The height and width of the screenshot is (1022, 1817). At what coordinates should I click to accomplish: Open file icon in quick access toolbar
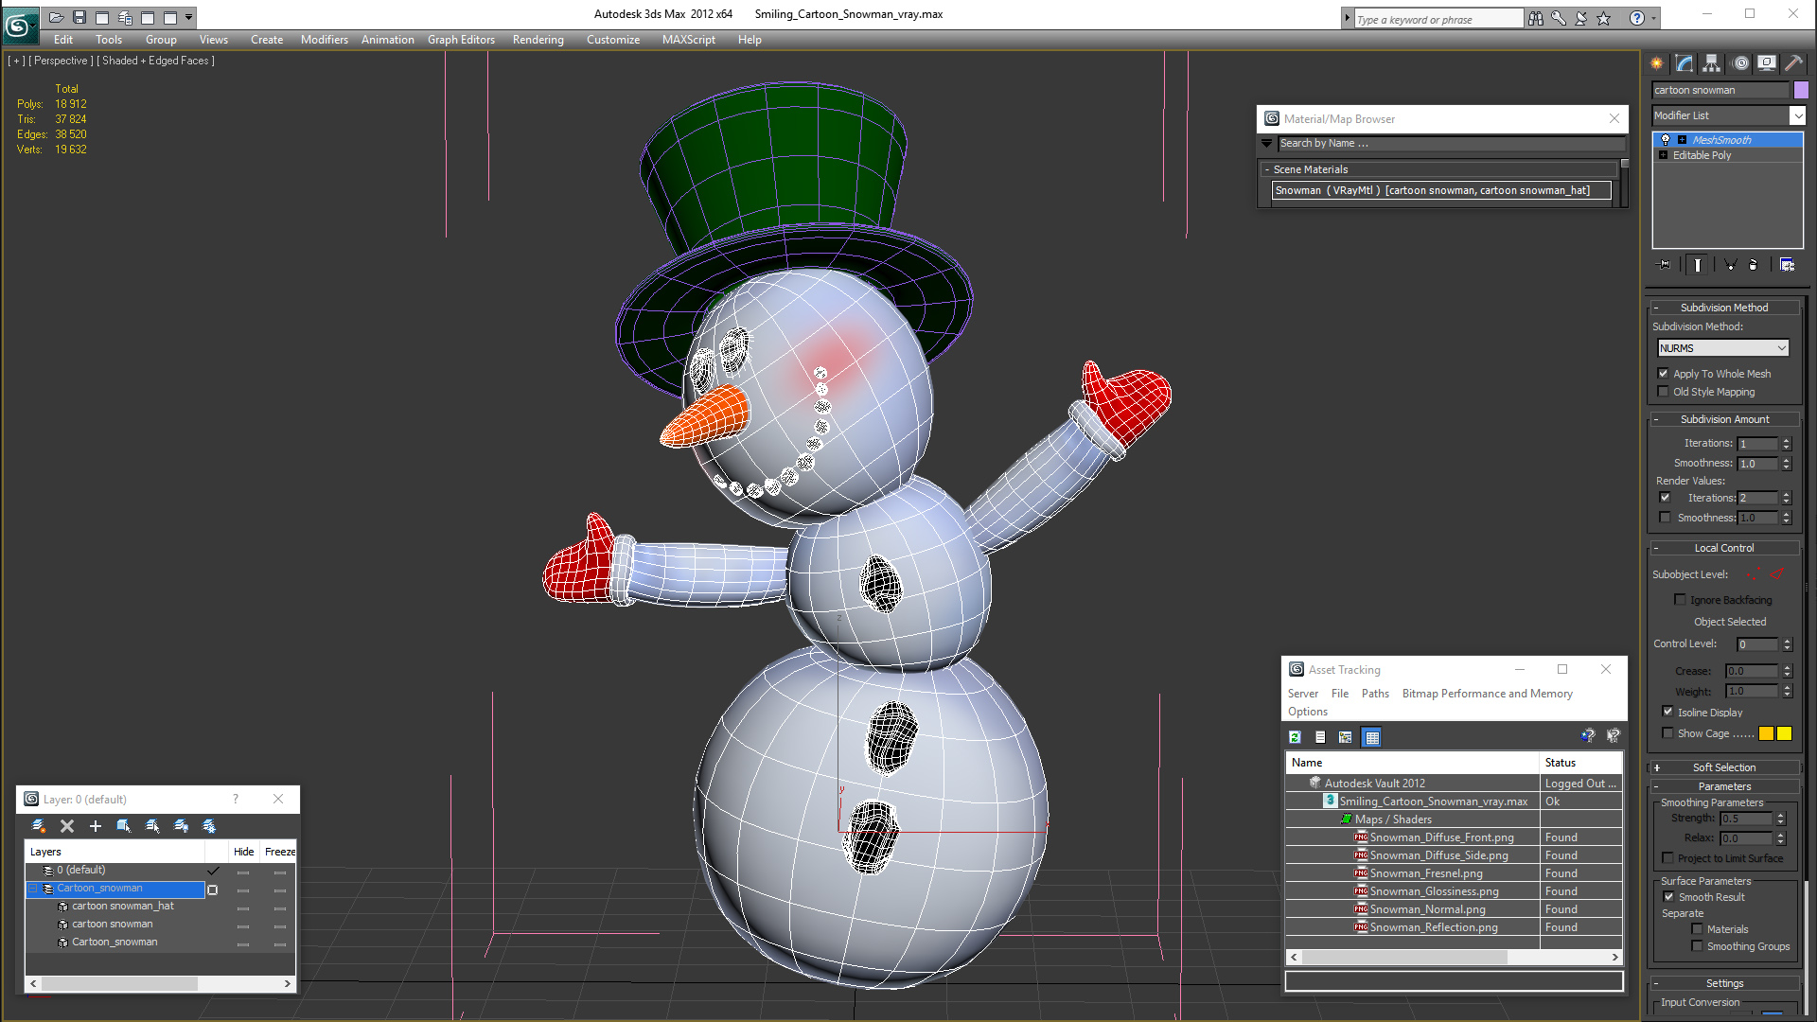click(x=57, y=17)
